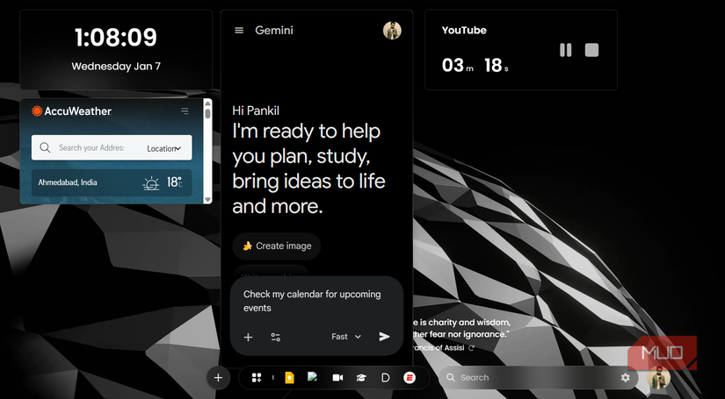Open the D letter icon in dock
Image resolution: width=725 pixels, height=399 pixels.
(385, 378)
